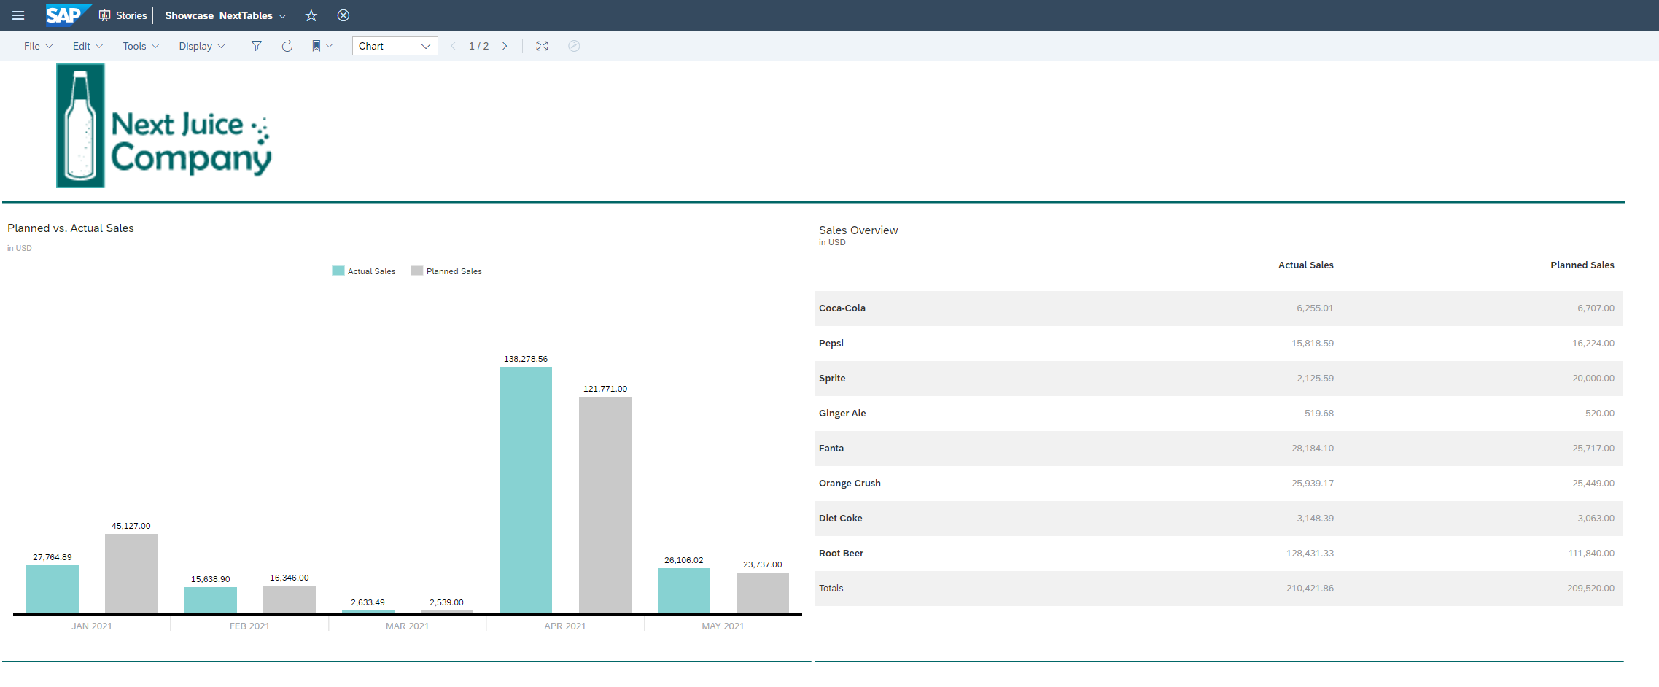Screen dimensions: 1659x687
Task: Go to the previous page arrow
Action: point(454,46)
